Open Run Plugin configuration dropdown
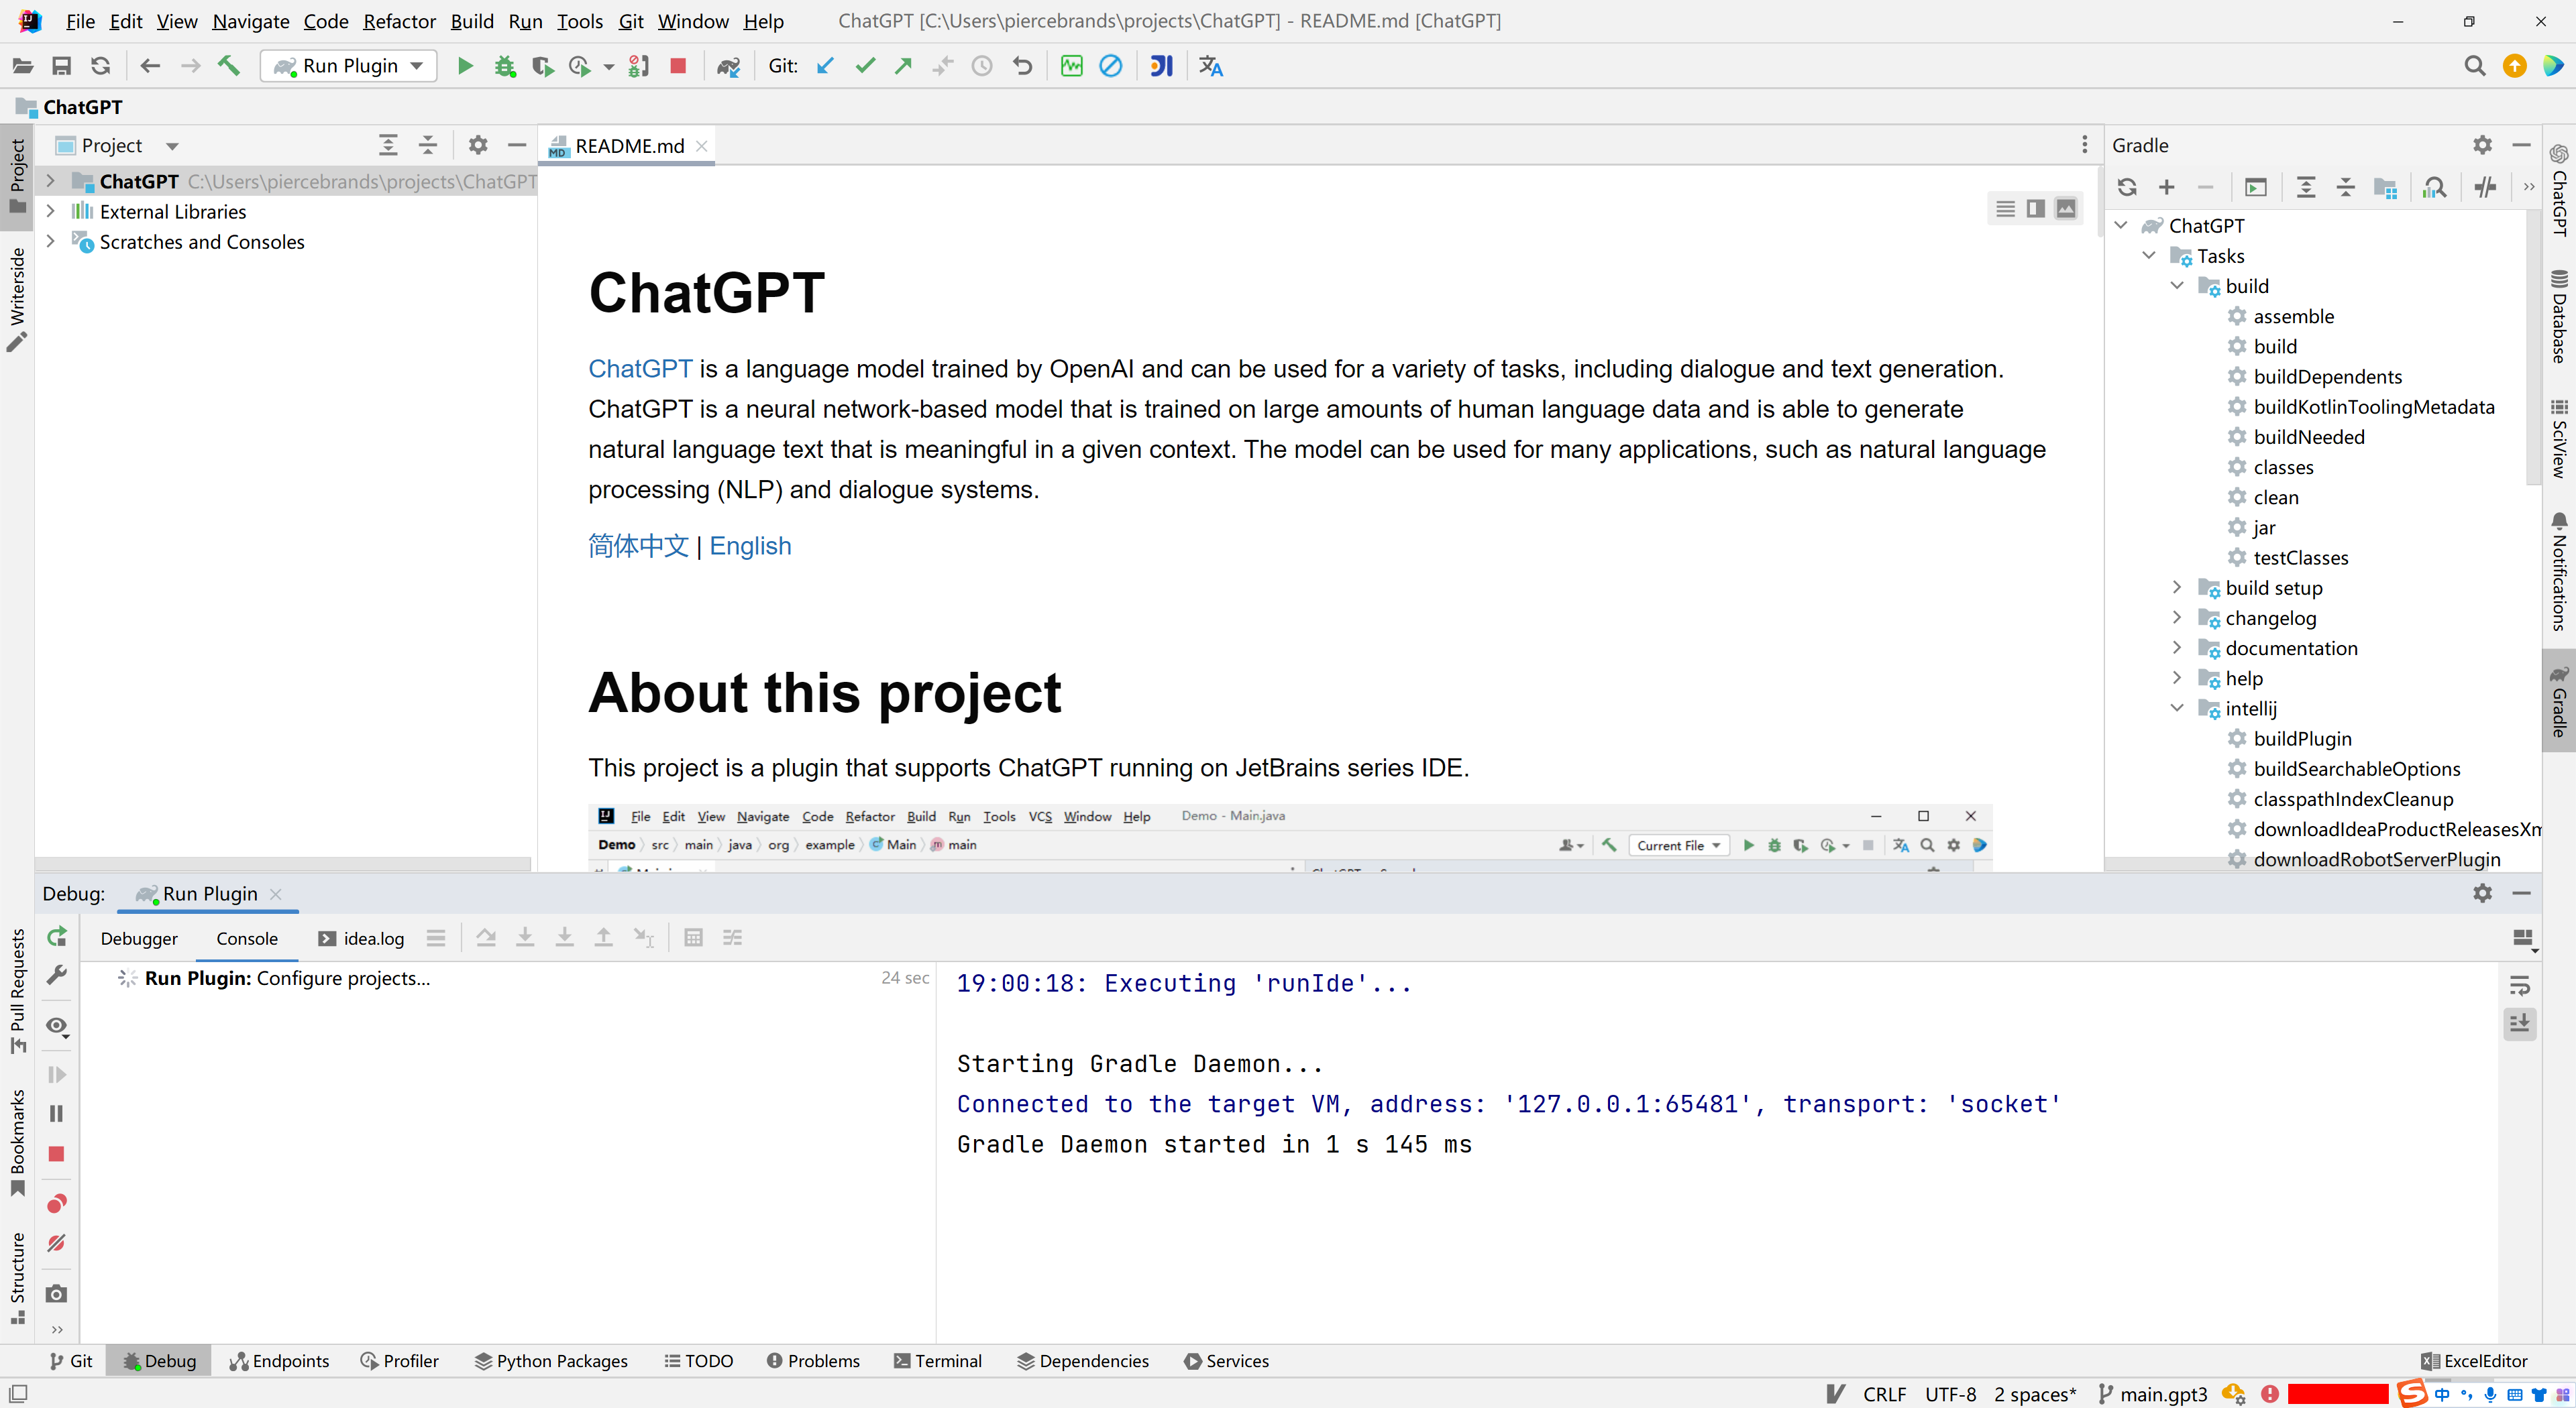Screen dimensions: 2576x1408 coord(349,66)
